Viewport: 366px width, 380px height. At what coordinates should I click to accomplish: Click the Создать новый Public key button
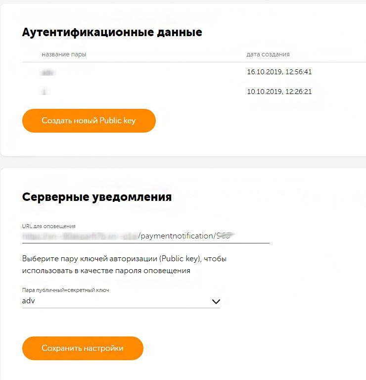[89, 121]
